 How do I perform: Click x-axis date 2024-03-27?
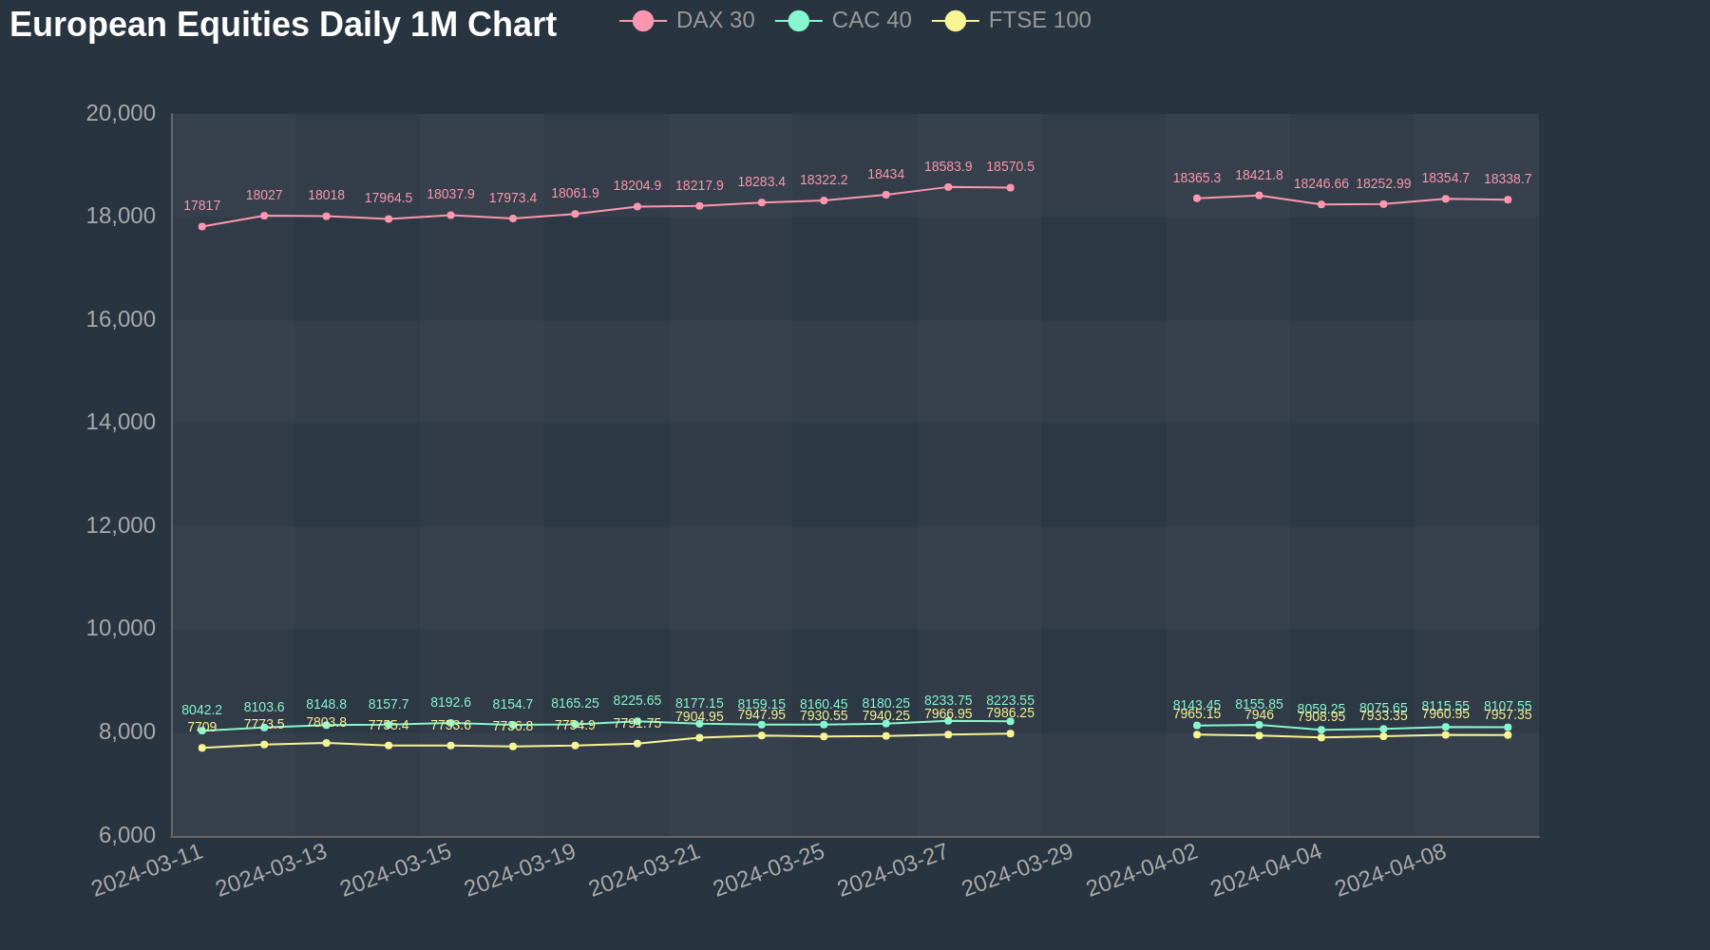tap(894, 869)
